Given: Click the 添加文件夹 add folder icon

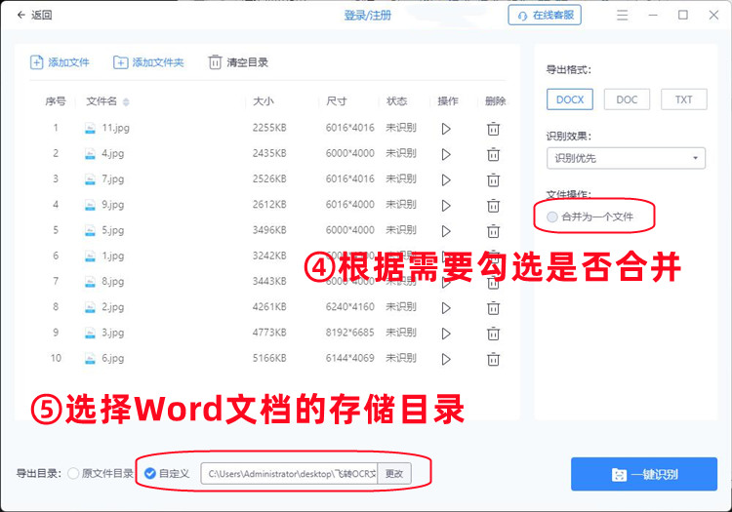Looking at the screenshot, I should [x=120, y=62].
